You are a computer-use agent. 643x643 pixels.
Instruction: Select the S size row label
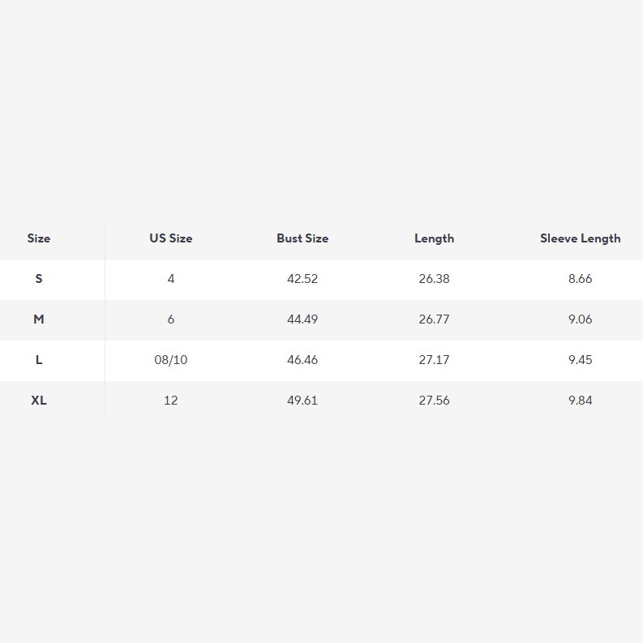(39, 279)
